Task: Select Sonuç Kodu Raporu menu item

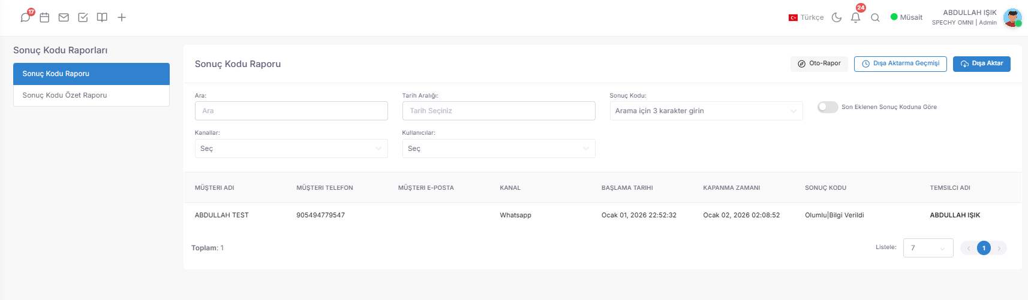Action: [91, 74]
